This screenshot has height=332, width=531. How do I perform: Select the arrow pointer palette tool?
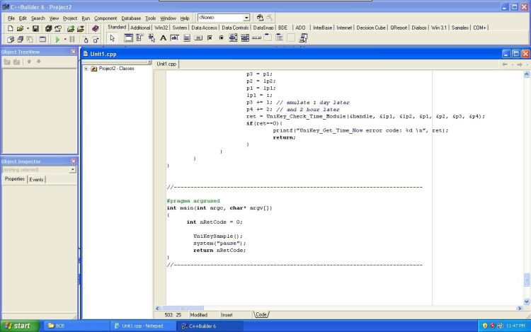click(x=113, y=38)
